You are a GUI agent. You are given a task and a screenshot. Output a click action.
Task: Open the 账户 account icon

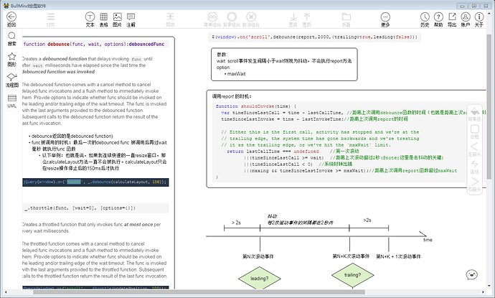click(466, 19)
